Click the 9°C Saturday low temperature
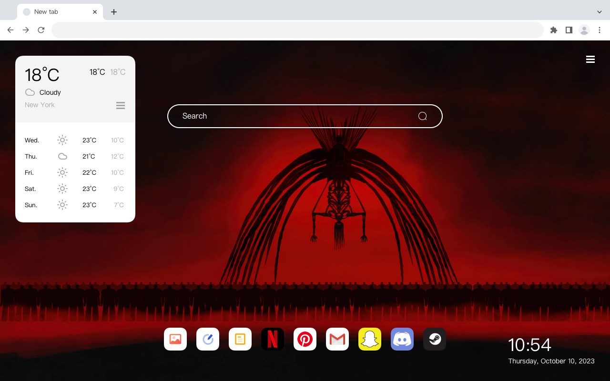610x381 pixels. coord(119,189)
